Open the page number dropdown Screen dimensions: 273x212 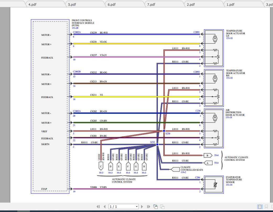[137, 207]
